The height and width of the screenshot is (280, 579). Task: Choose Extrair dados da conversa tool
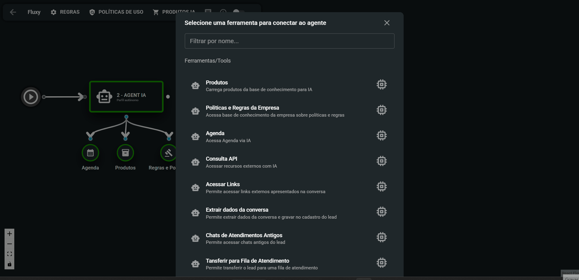pos(289,213)
